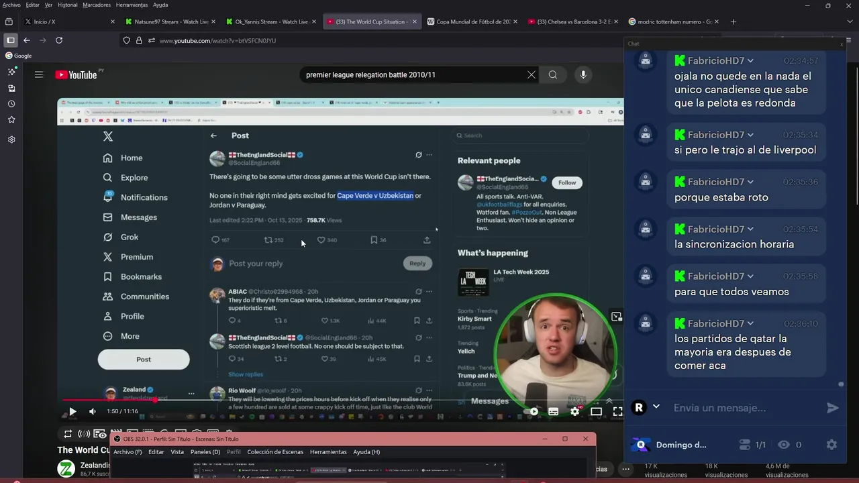Mute the YouTube video volume
The width and height of the screenshot is (859, 483).
(93, 411)
